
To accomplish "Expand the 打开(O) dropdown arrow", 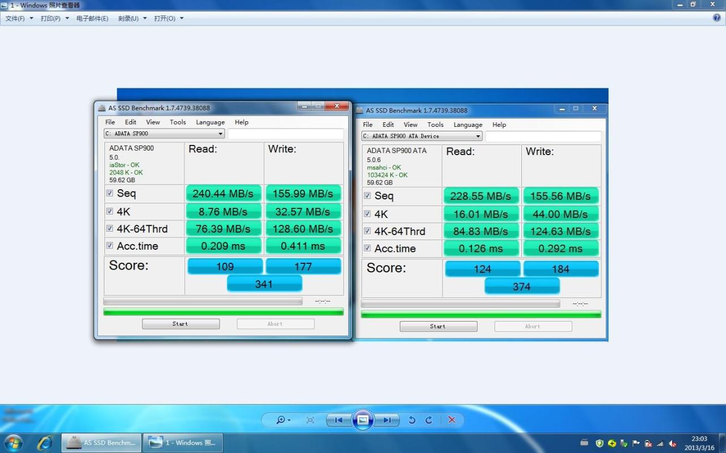I will point(181,18).
